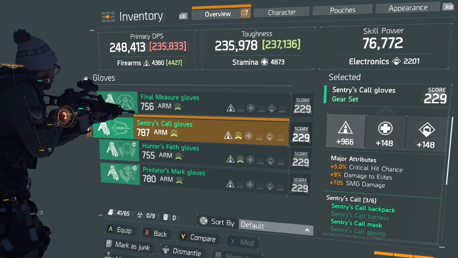
Task: Select Predator's Mark gloves row
Action: (x=194, y=178)
